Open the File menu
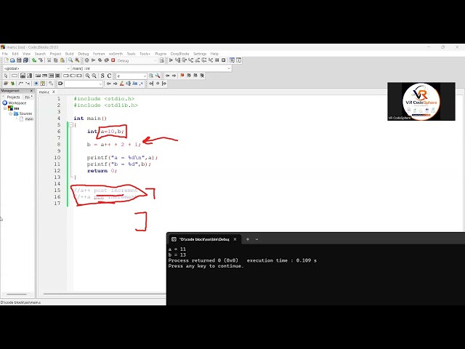465x349 pixels. 5,54
